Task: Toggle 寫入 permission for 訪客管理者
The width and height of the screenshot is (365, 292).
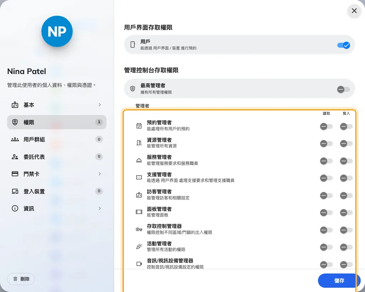Action: [346, 195]
